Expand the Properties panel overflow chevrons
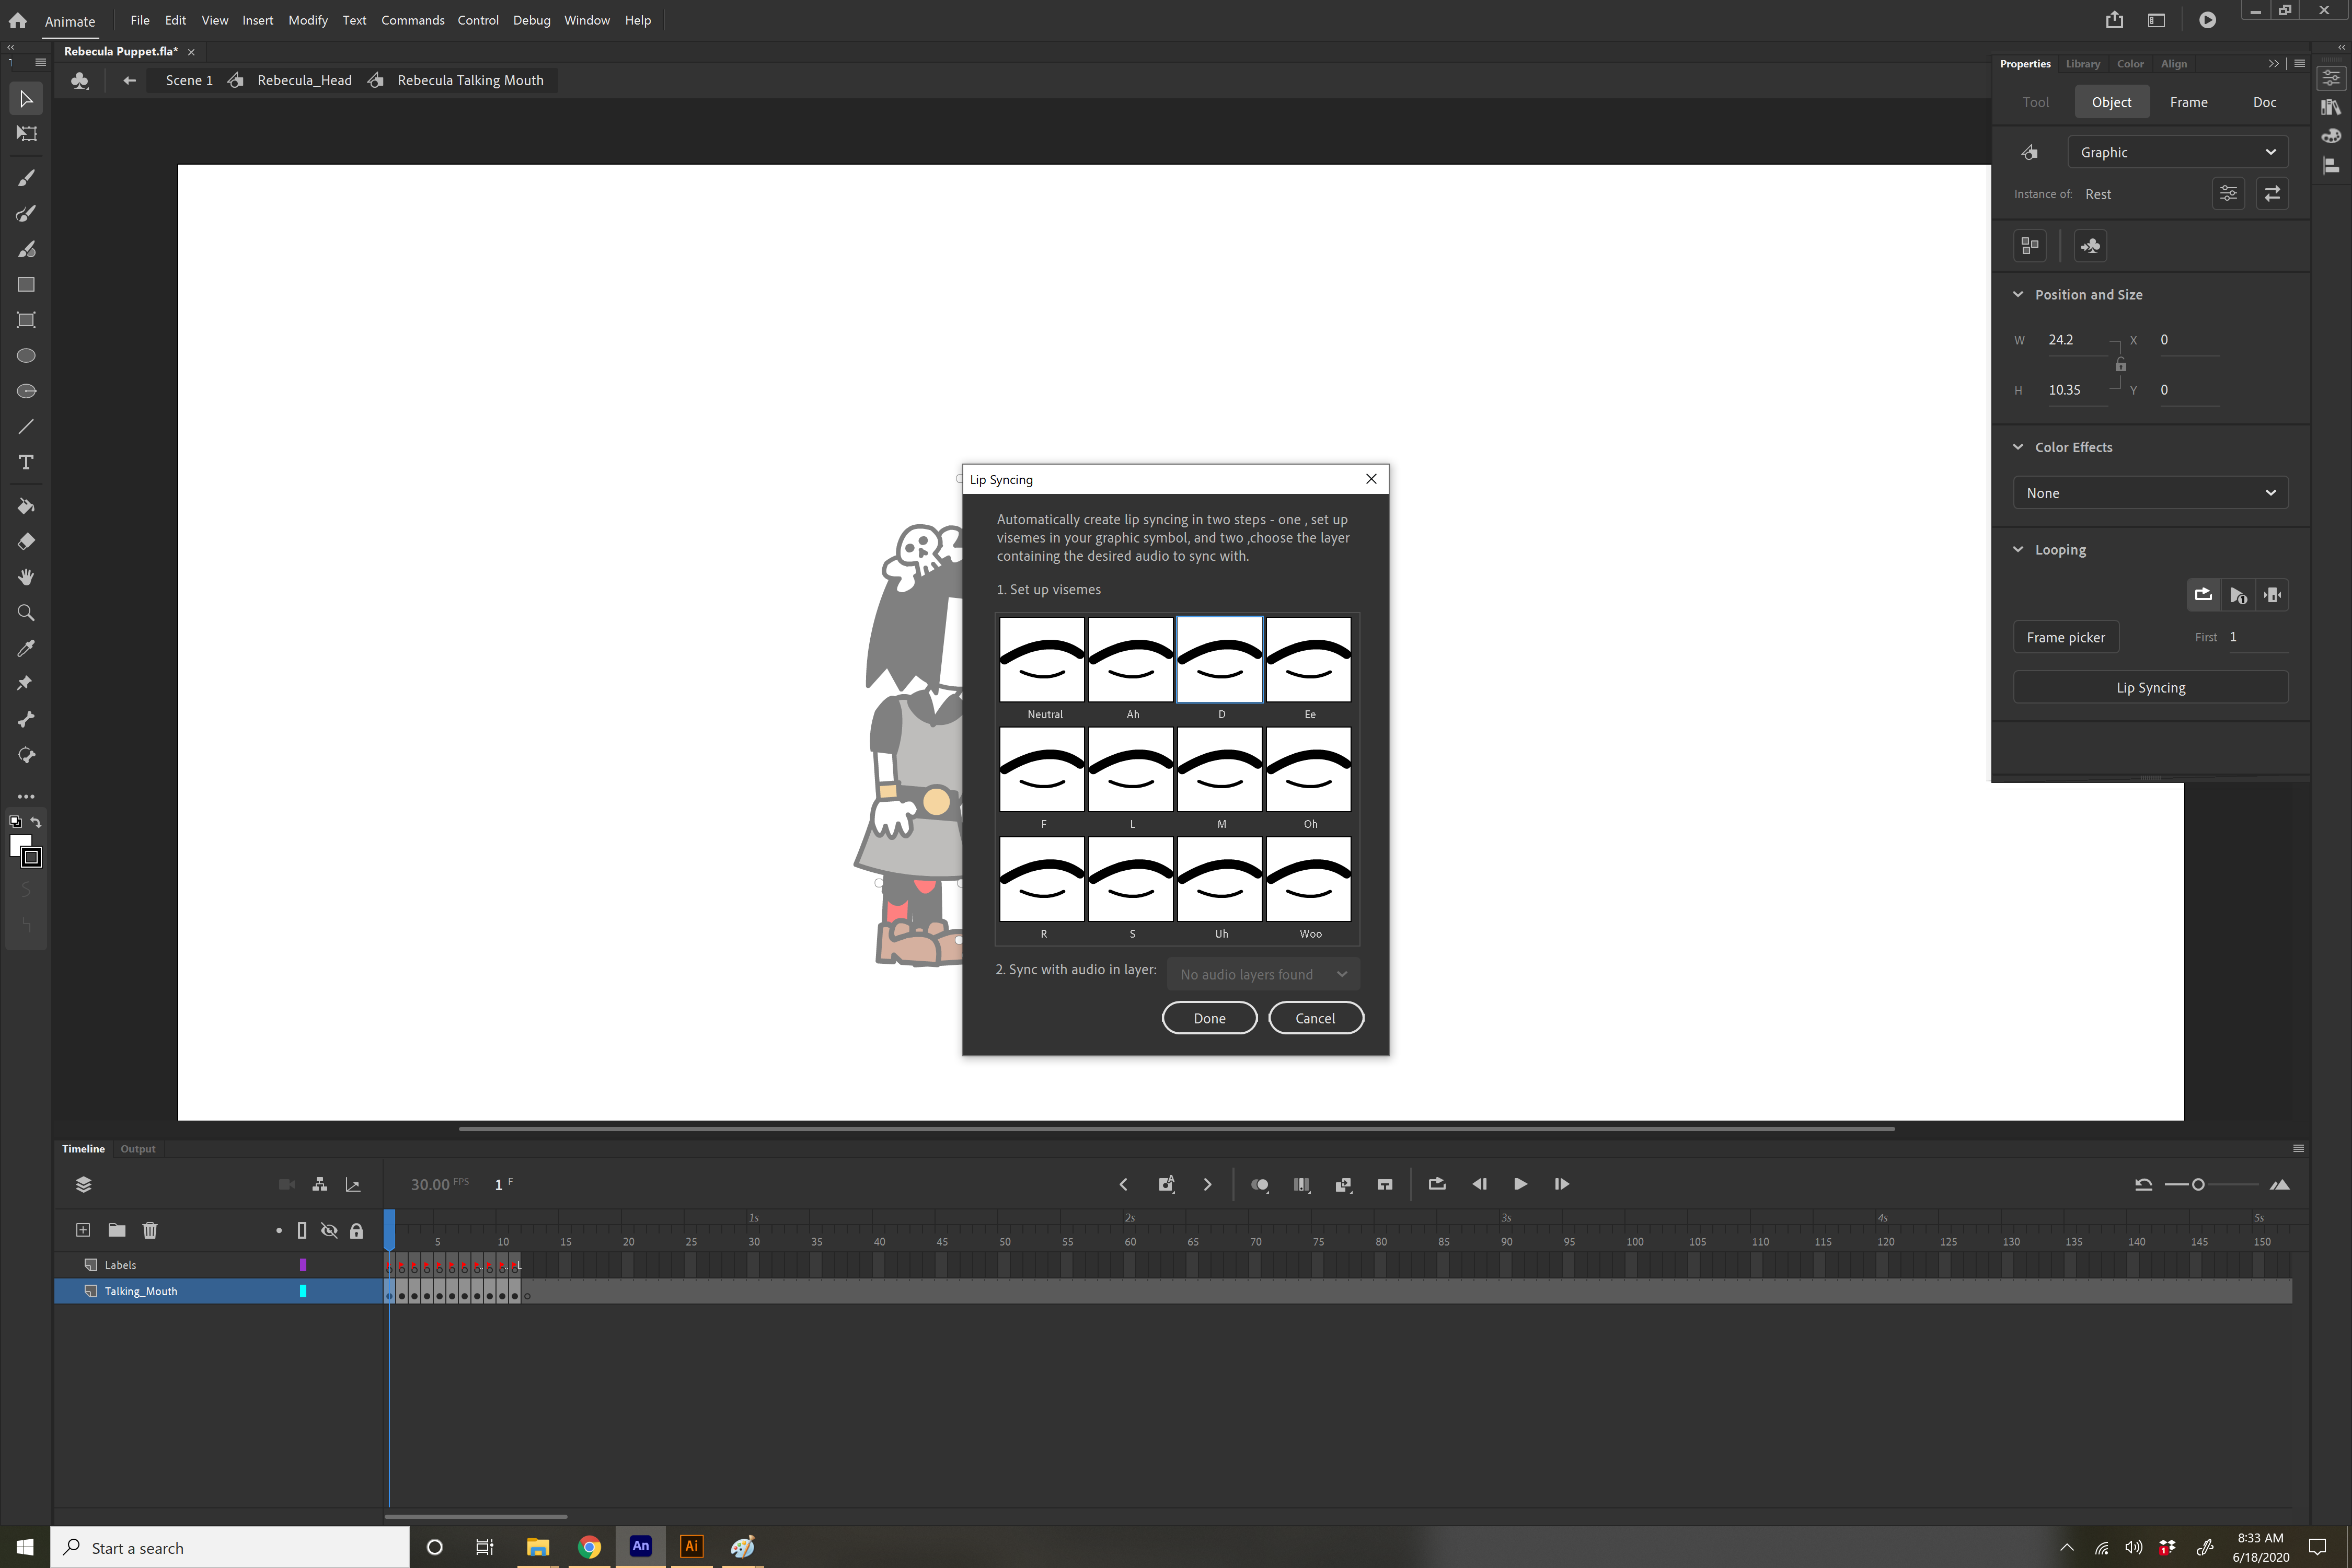 2273,63
